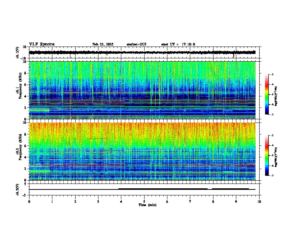The height and width of the screenshot is (226, 292).
Task: Click the ch.1 spectrogram plot
Action: [142, 90]
